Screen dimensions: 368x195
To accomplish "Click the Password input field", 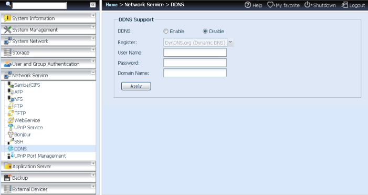I will tap(195, 63).
